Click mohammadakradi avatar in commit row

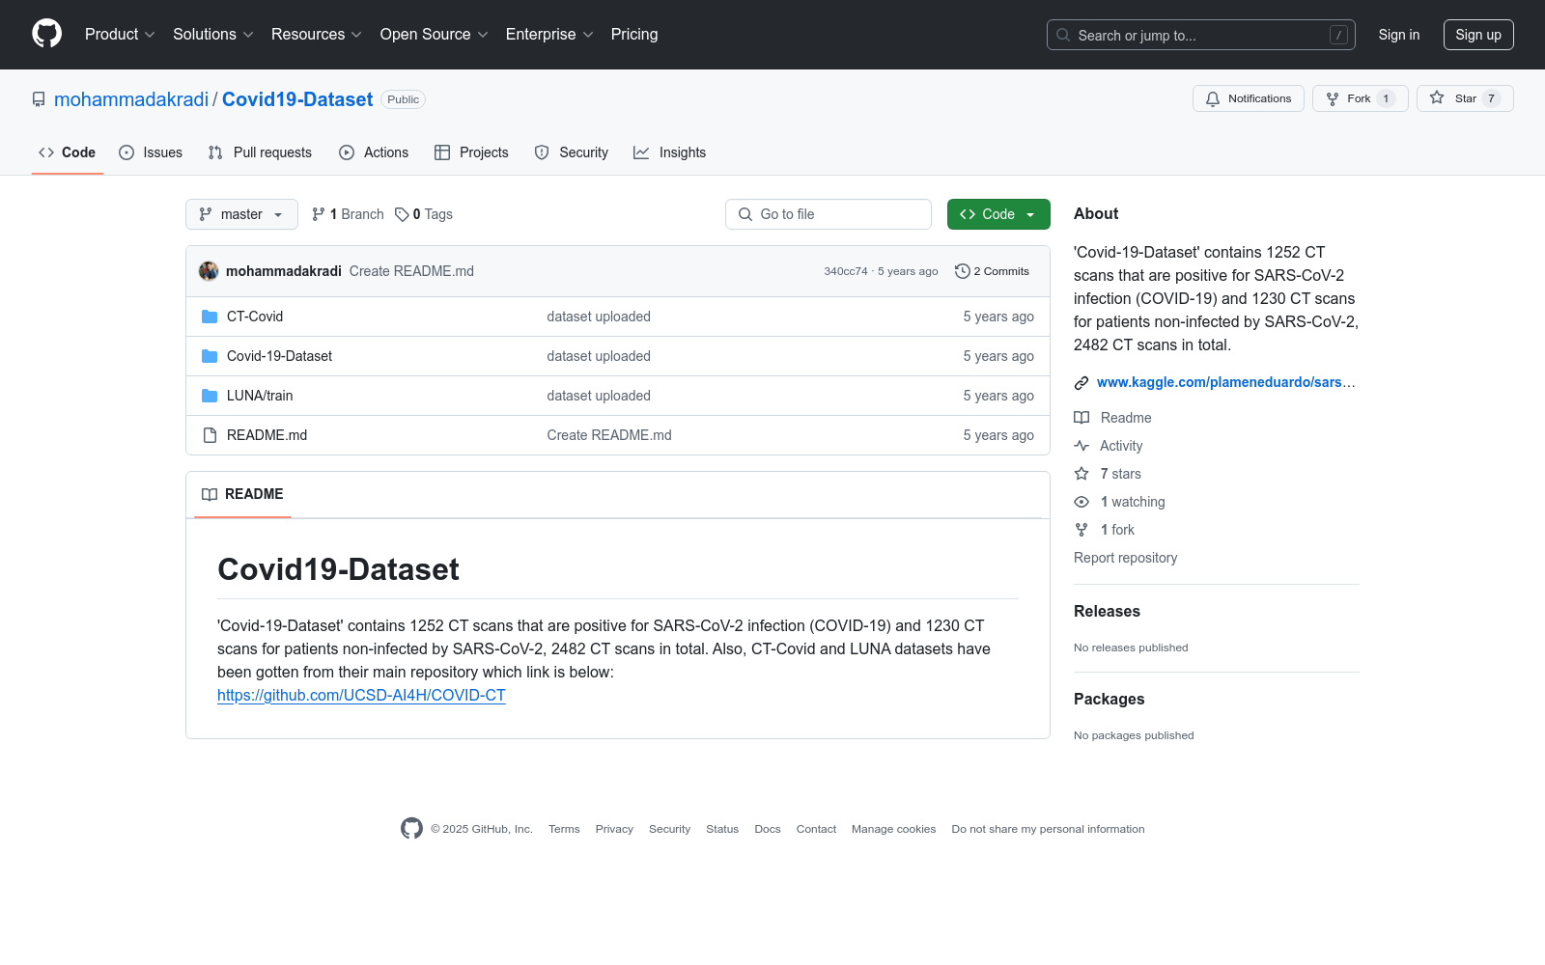[x=209, y=271]
